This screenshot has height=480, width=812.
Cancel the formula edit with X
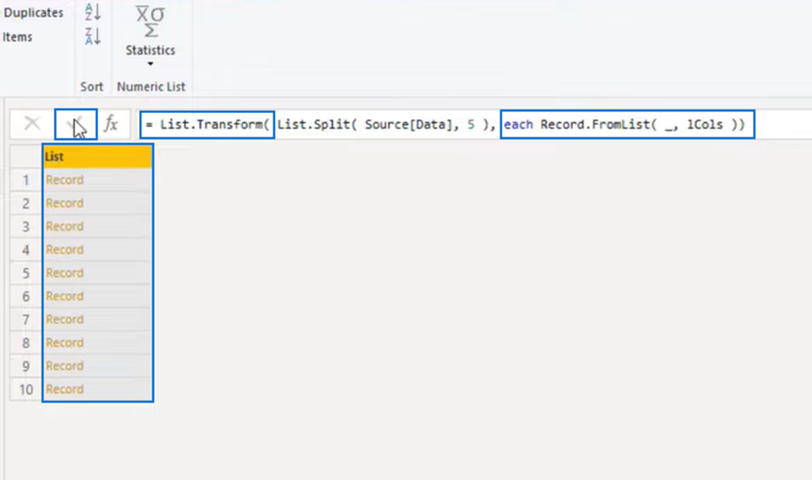click(32, 124)
